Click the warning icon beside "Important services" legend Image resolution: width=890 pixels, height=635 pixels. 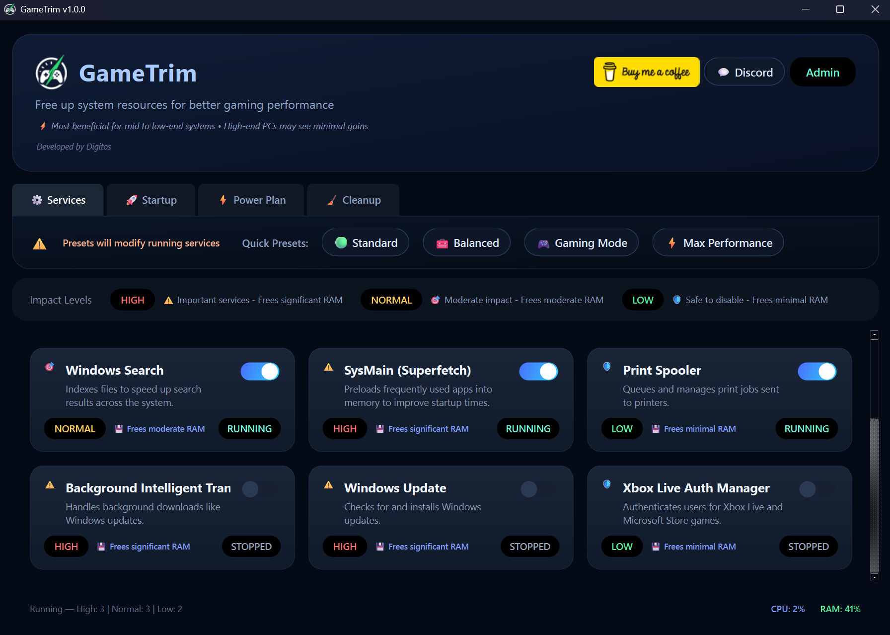(x=168, y=300)
